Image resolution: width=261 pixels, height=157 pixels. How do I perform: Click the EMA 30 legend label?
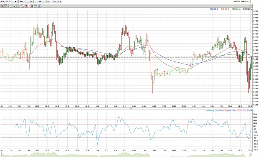click(x=225, y=9)
